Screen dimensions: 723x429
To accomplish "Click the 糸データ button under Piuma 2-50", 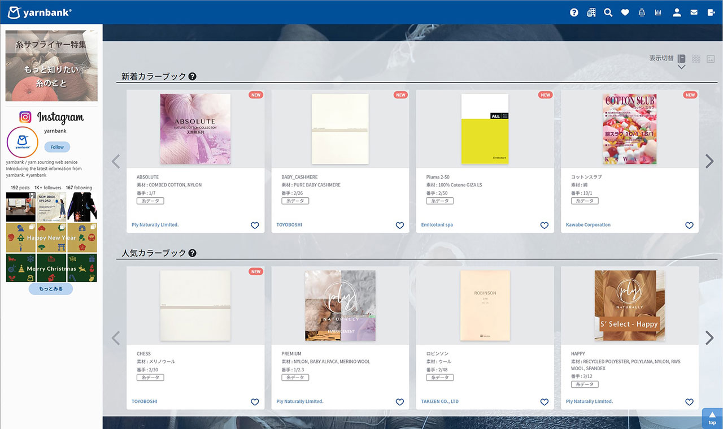I will (439, 201).
